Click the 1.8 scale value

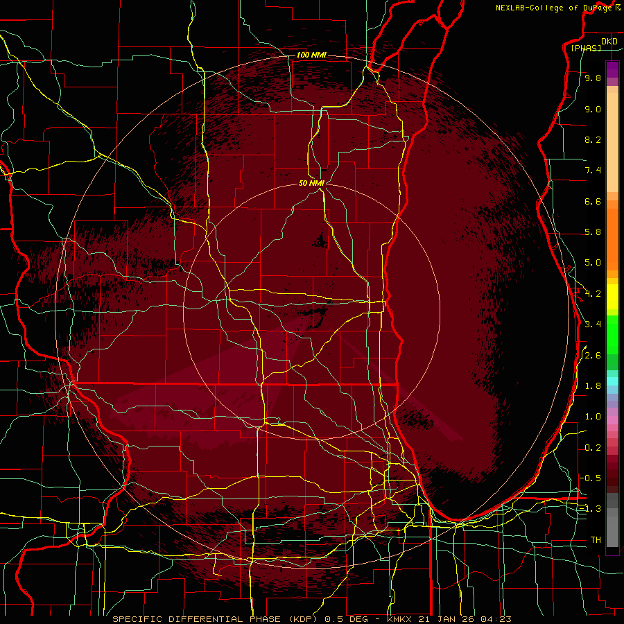[593, 386]
